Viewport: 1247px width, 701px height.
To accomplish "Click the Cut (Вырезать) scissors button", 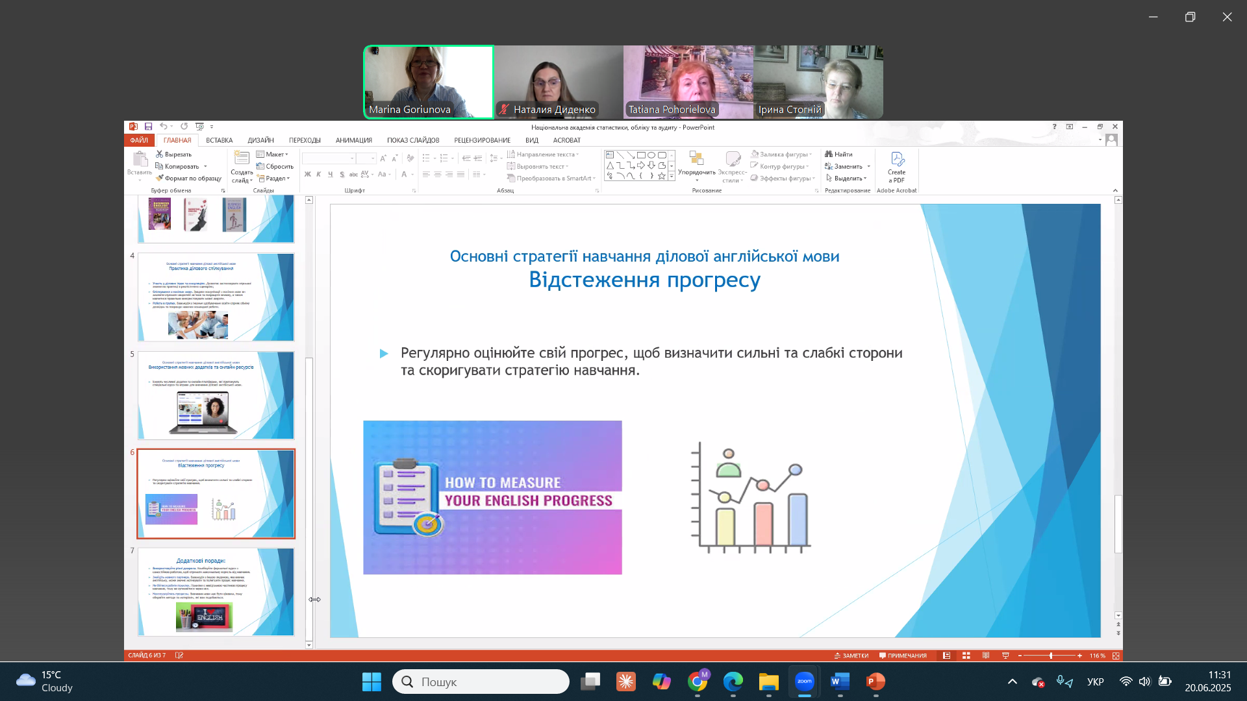I will (174, 154).
